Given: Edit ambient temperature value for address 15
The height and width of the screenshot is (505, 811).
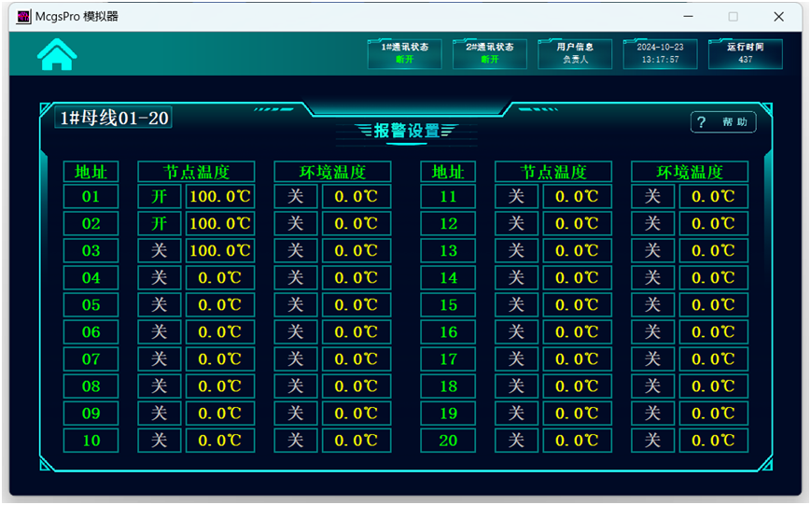Looking at the screenshot, I should pyautogui.click(x=714, y=304).
